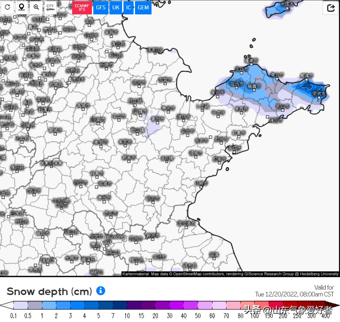Click the share icon at top right
Screen dimensions: 340x322
(x=331, y=8)
